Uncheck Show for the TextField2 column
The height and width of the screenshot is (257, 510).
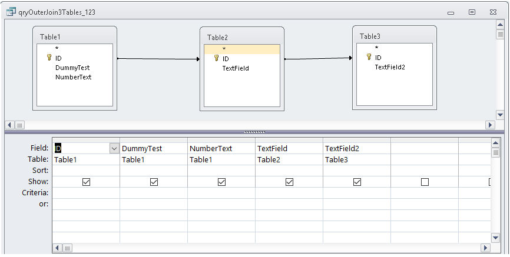click(357, 182)
